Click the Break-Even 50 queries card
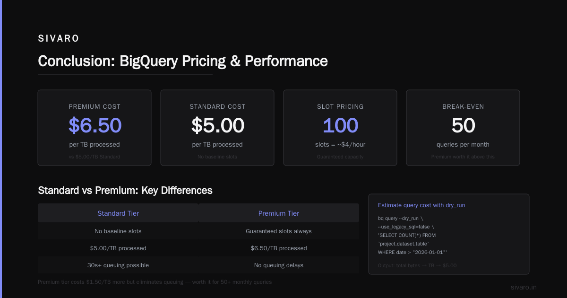This screenshot has width=567, height=298. (463, 128)
